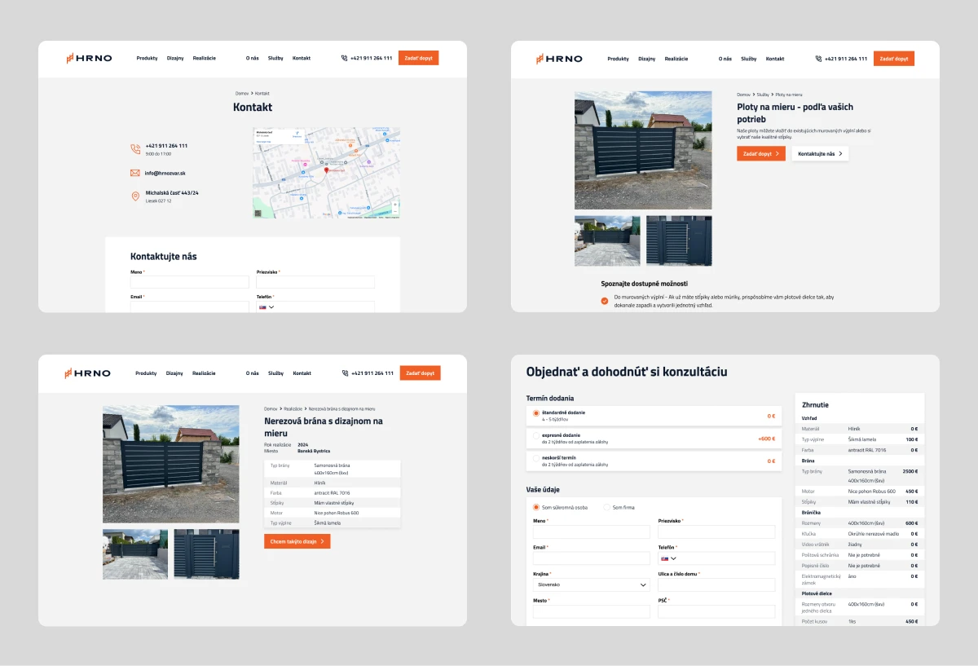
Task: Click Meno field in order form
Action: (x=592, y=531)
